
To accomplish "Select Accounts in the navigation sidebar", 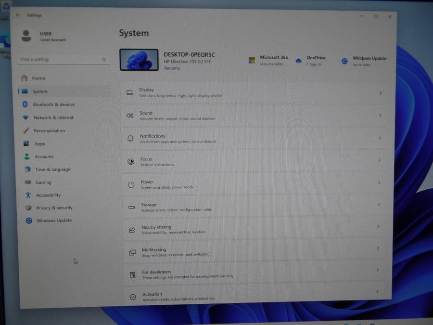I will (x=44, y=156).
